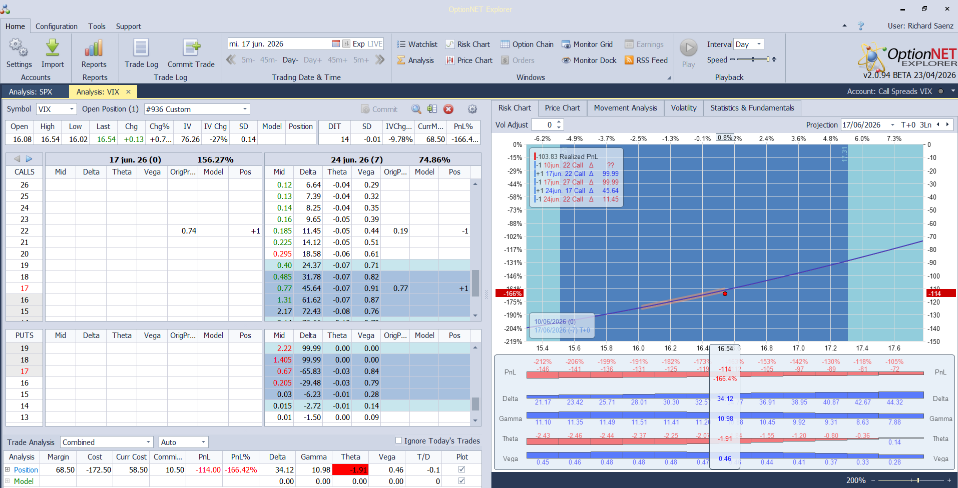Open the Watchlist window
Image resolution: width=958 pixels, height=488 pixels.
coord(417,44)
